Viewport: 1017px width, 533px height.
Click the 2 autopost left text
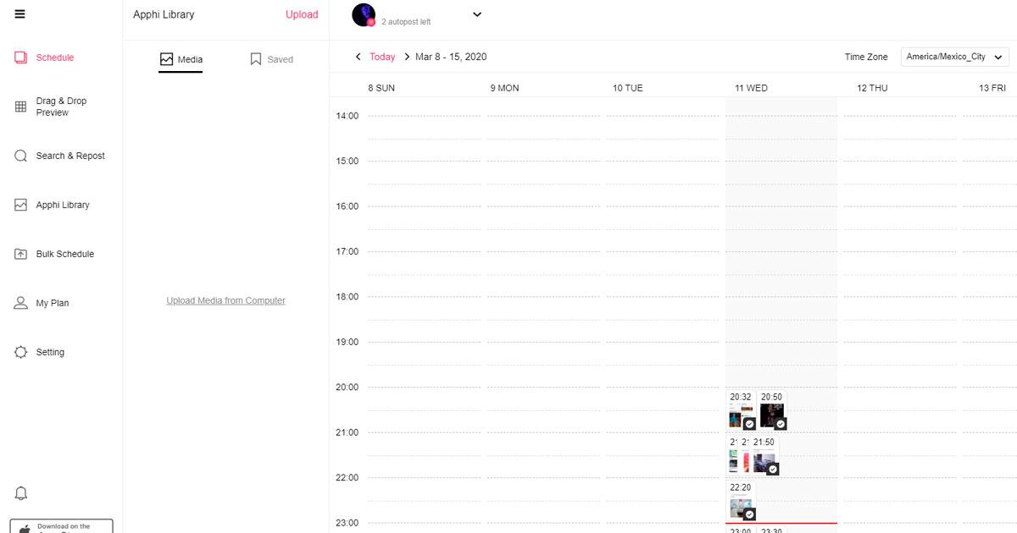pyautogui.click(x=406, y=22)
